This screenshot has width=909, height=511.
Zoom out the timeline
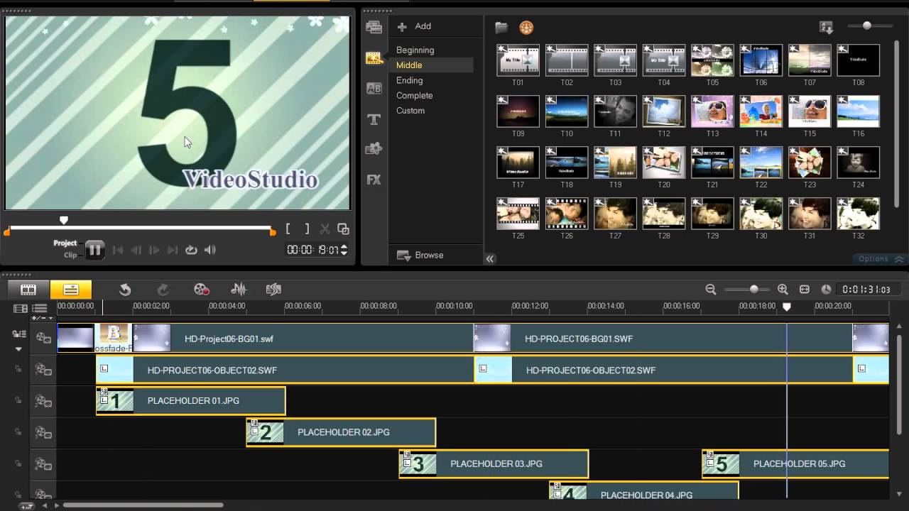click(x=711, y=290)
